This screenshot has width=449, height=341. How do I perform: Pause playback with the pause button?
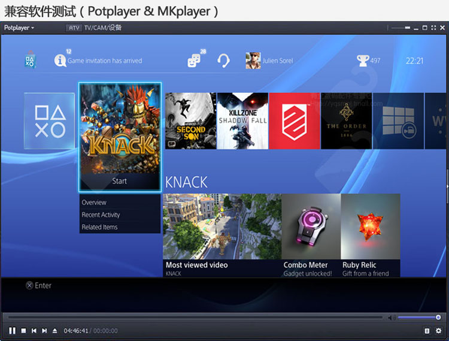tap(12, 331)
